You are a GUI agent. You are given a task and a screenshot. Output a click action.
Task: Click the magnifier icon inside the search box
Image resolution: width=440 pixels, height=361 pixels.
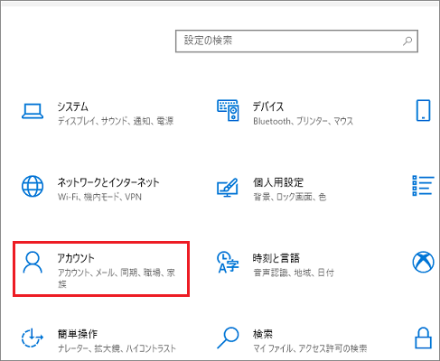pyautogui.click(x=407, y=41)
